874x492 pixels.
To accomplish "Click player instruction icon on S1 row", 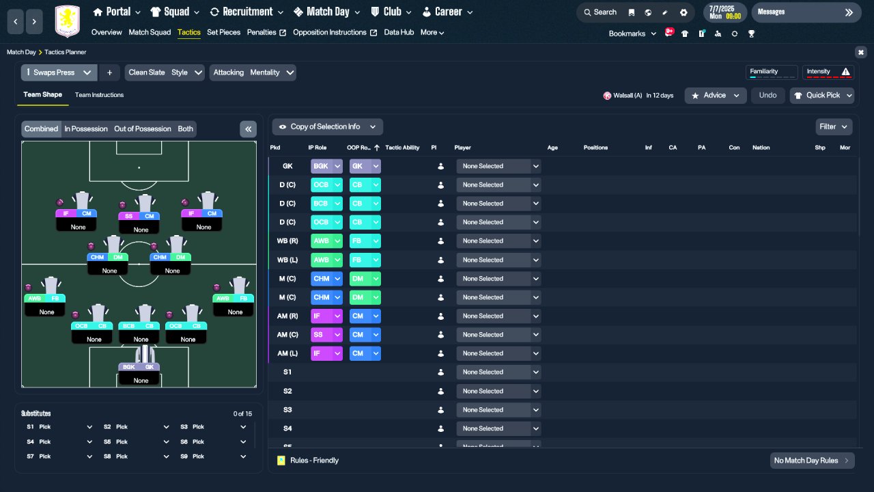I will coord(441,372).
